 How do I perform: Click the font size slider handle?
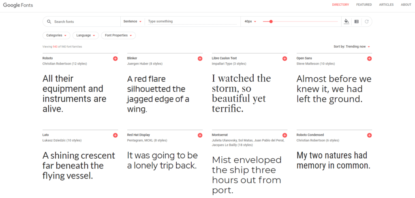[x=271, y=22]
